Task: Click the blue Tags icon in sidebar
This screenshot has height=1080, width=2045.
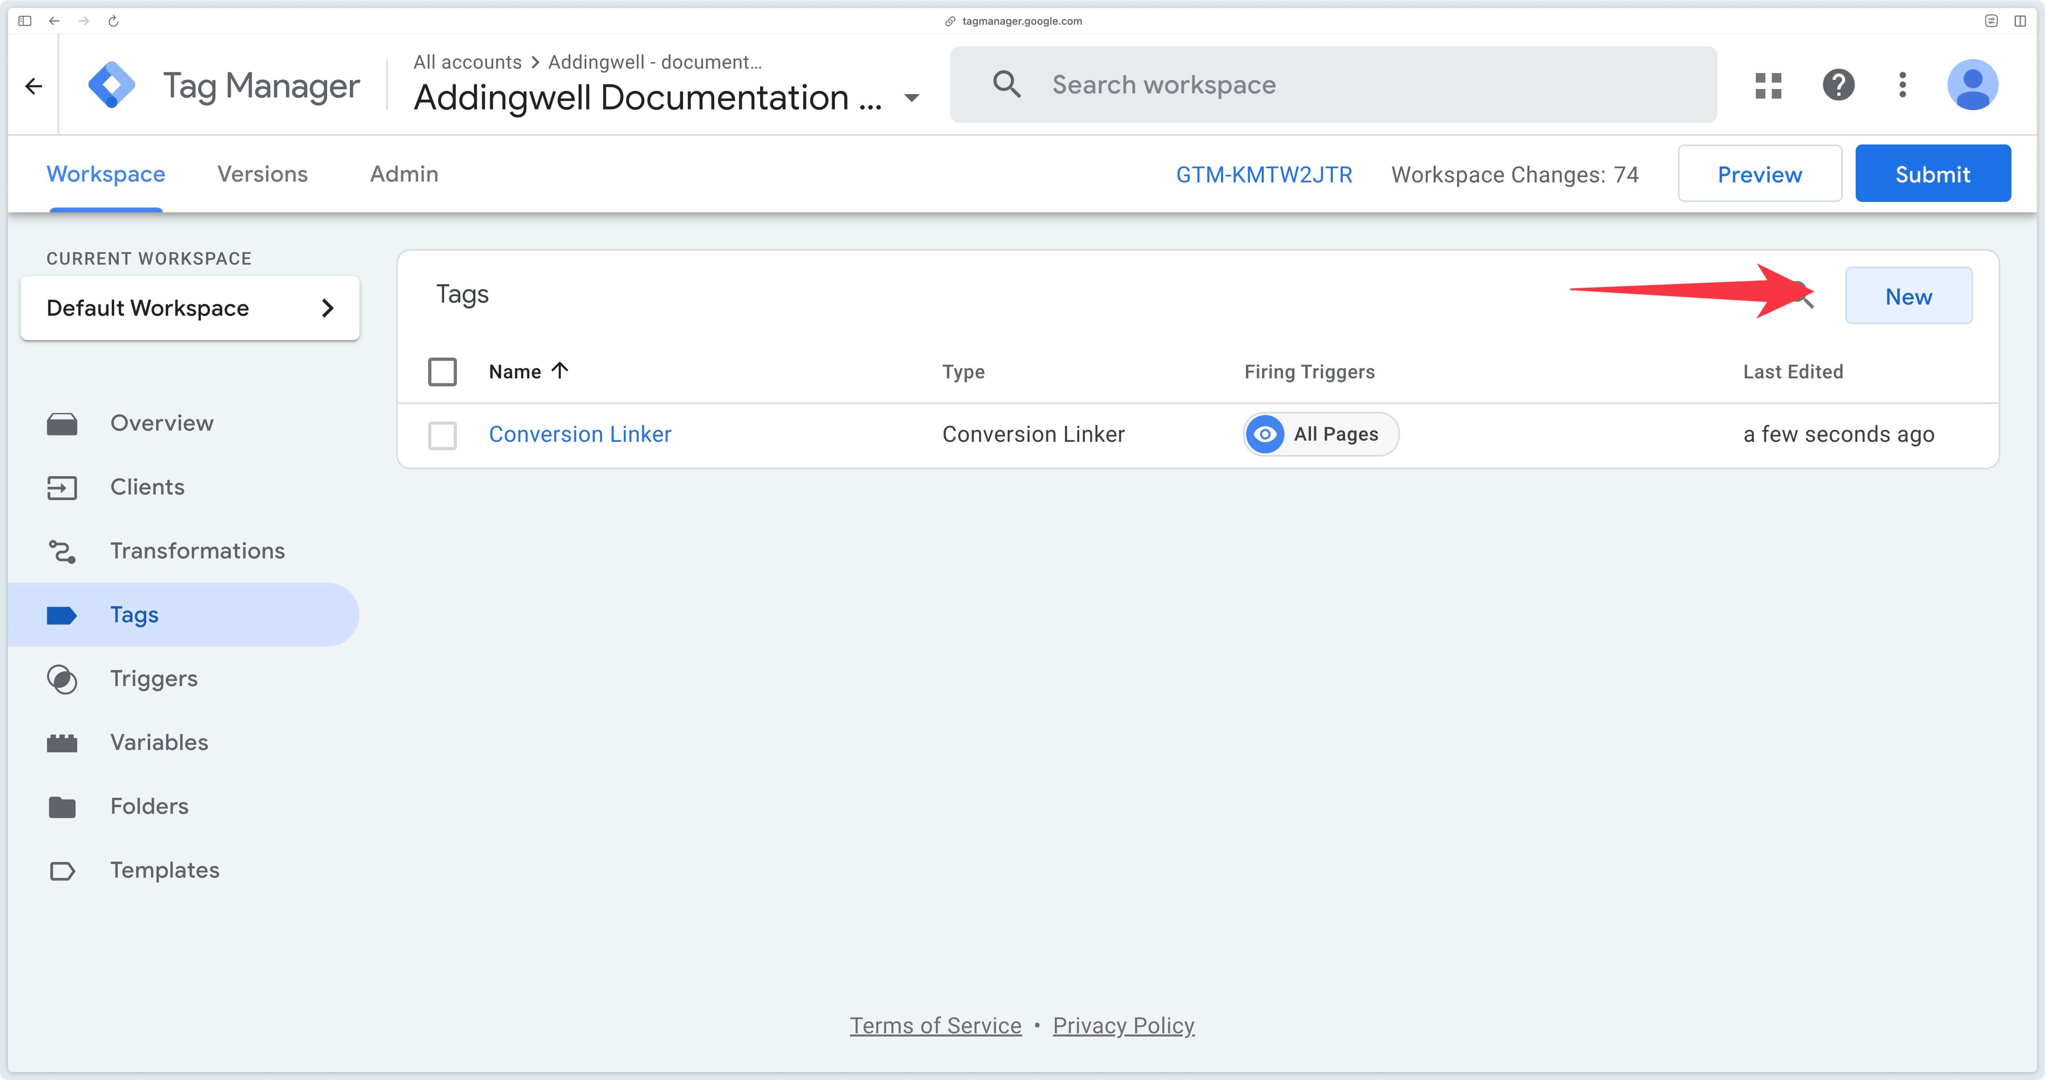Action: click(62, 615)
